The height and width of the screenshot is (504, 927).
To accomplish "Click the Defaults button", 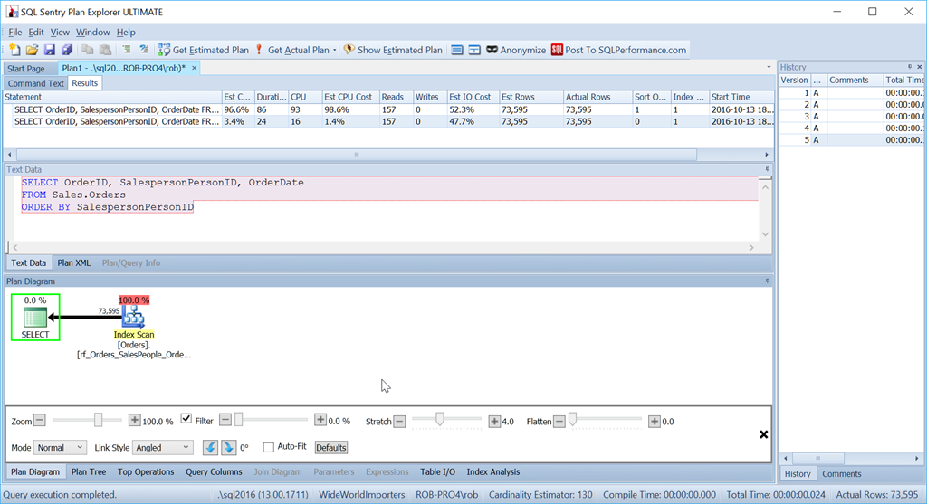I will tap(331, 447).
